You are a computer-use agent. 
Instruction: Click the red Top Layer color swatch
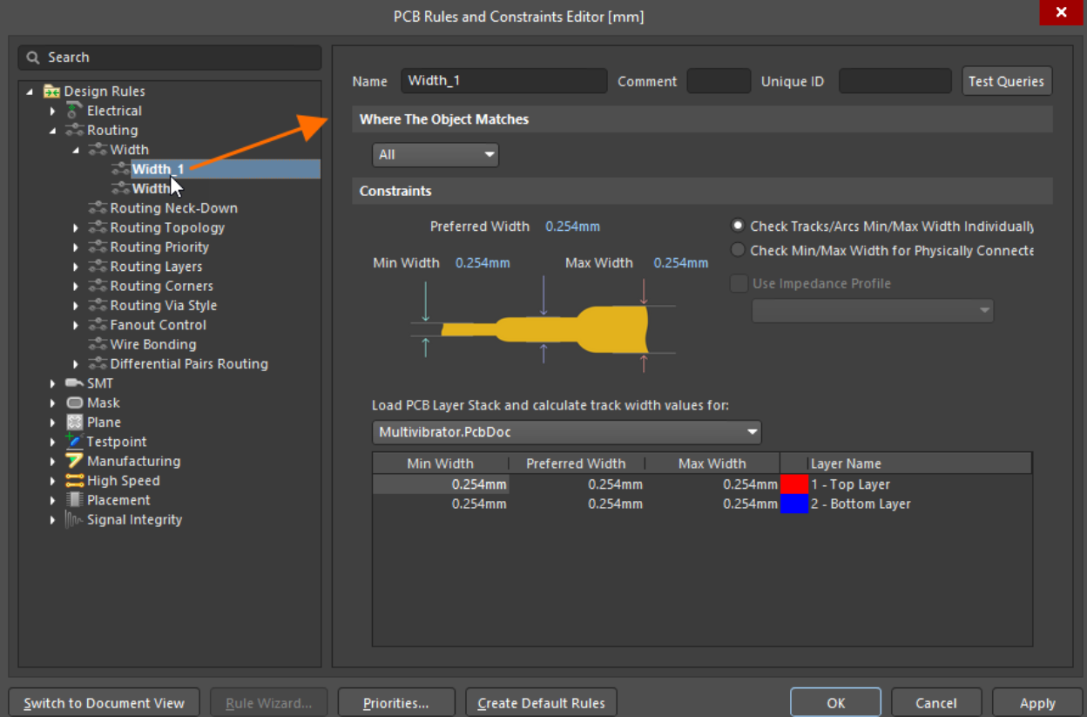click(793, 484)
